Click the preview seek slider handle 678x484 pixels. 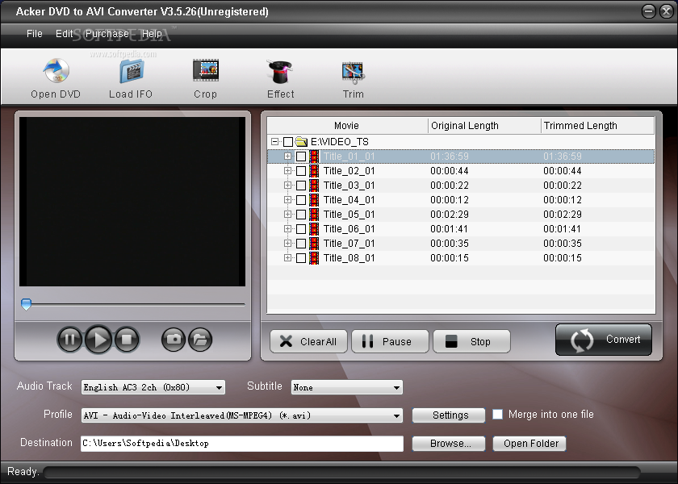click(27, 304)
